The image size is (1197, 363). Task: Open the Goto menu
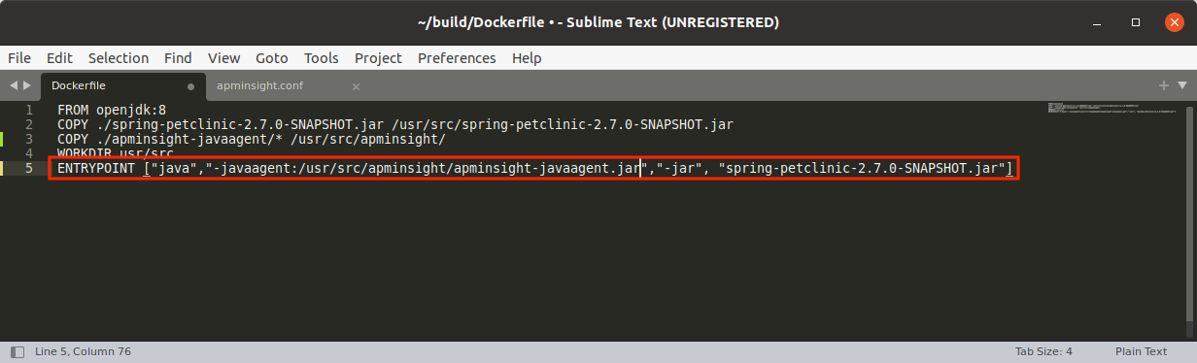[x=272, y=58]
